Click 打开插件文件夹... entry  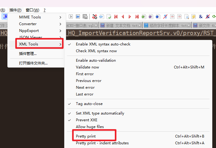point(33,63)
